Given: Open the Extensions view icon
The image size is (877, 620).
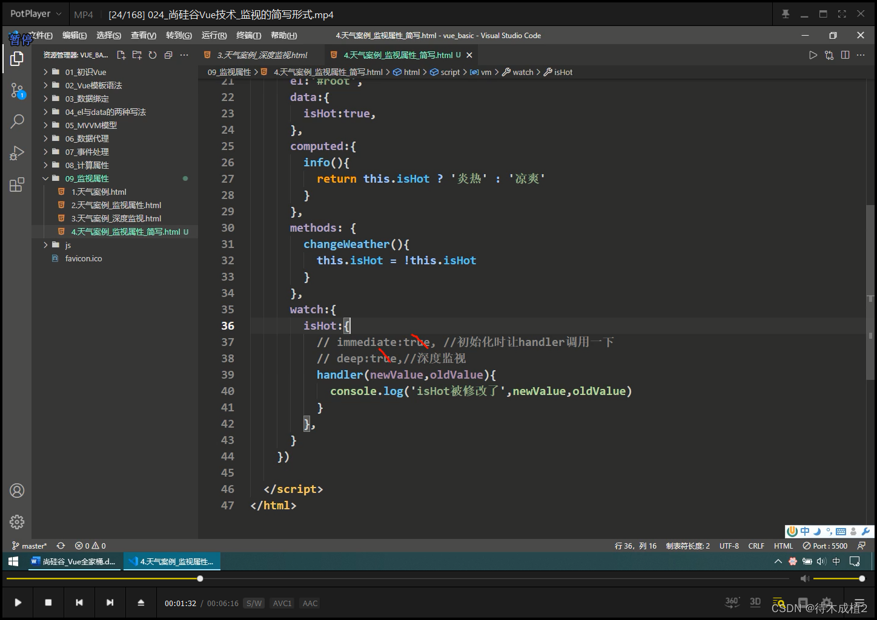Looking at the screenshot, I should [17, 184].
